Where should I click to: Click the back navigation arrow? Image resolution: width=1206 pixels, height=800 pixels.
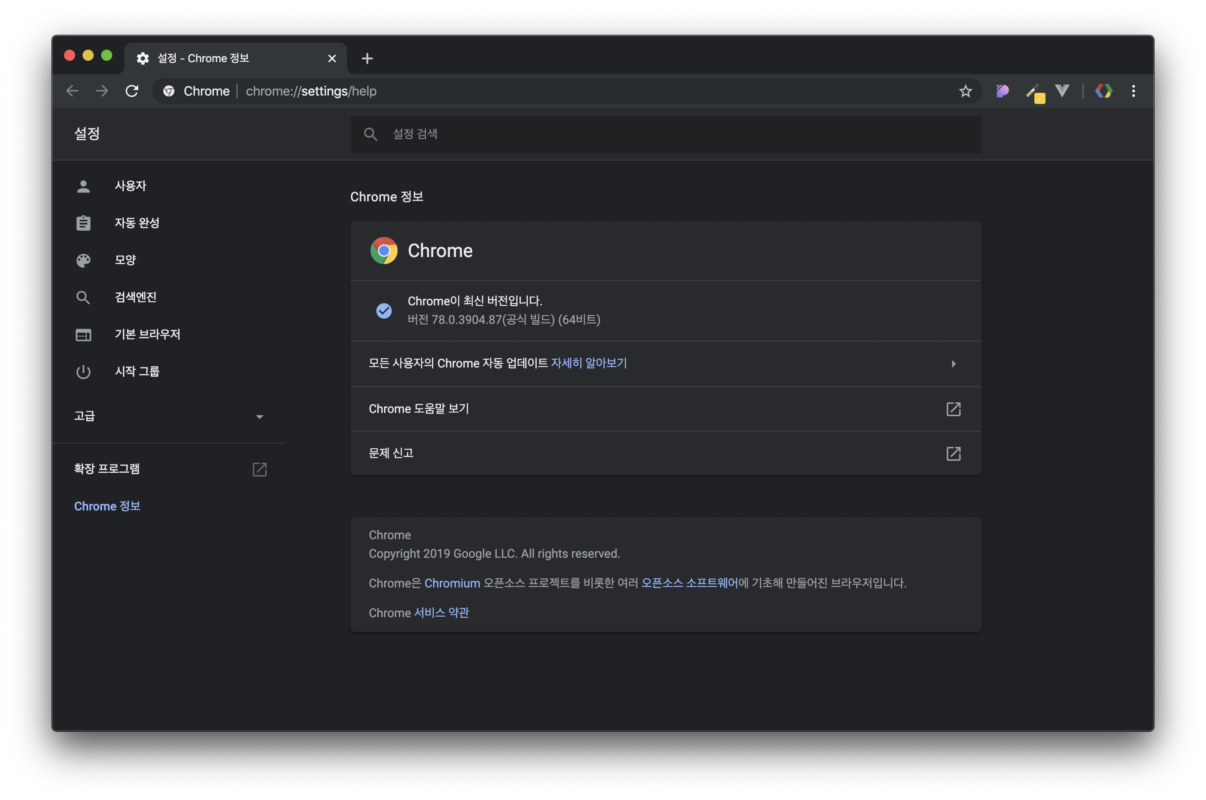point(72,91)
